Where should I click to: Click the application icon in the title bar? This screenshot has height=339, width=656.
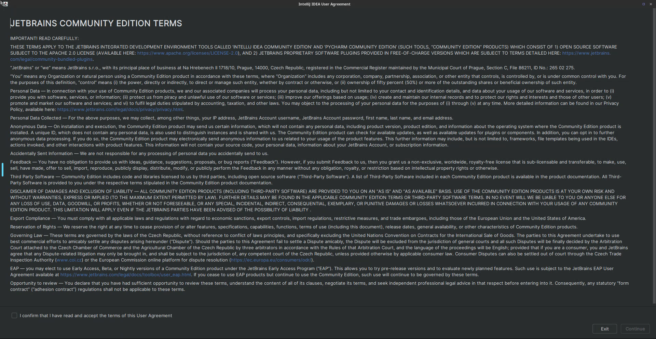coord(4,4)
